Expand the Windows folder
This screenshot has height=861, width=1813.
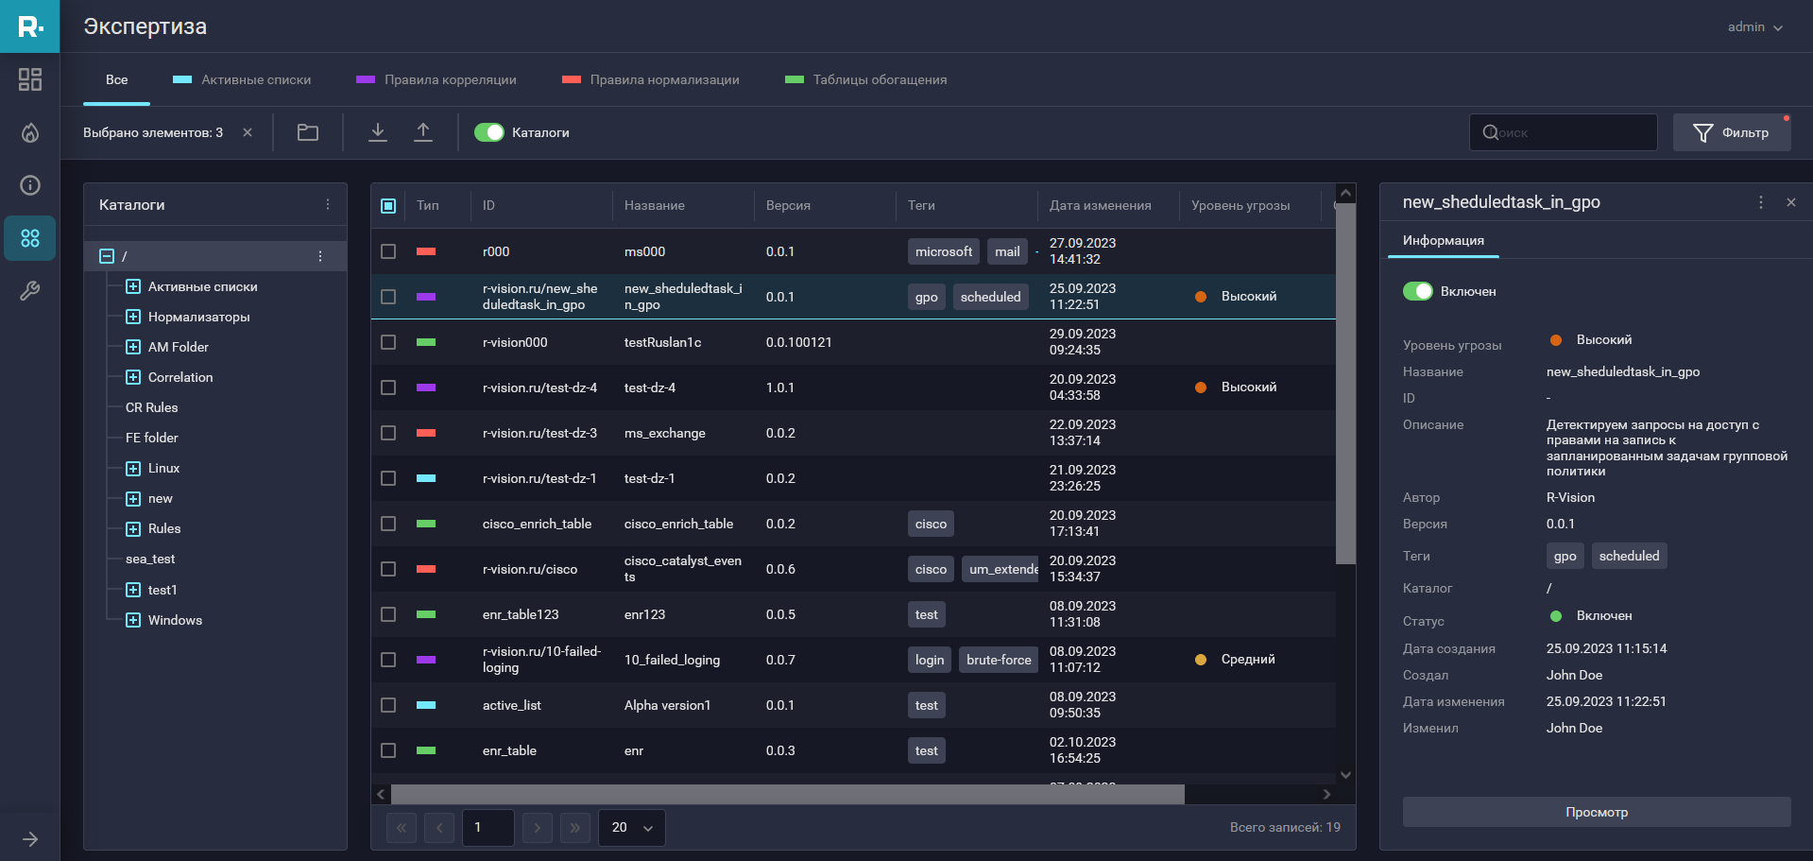(133, 620)
